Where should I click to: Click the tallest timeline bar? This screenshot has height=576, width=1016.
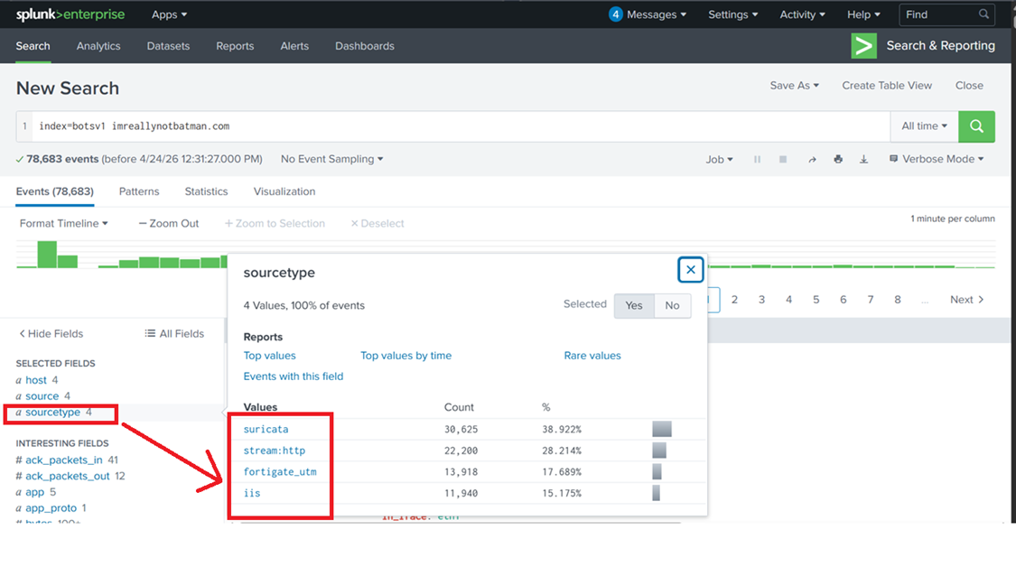tap(47, 254)
